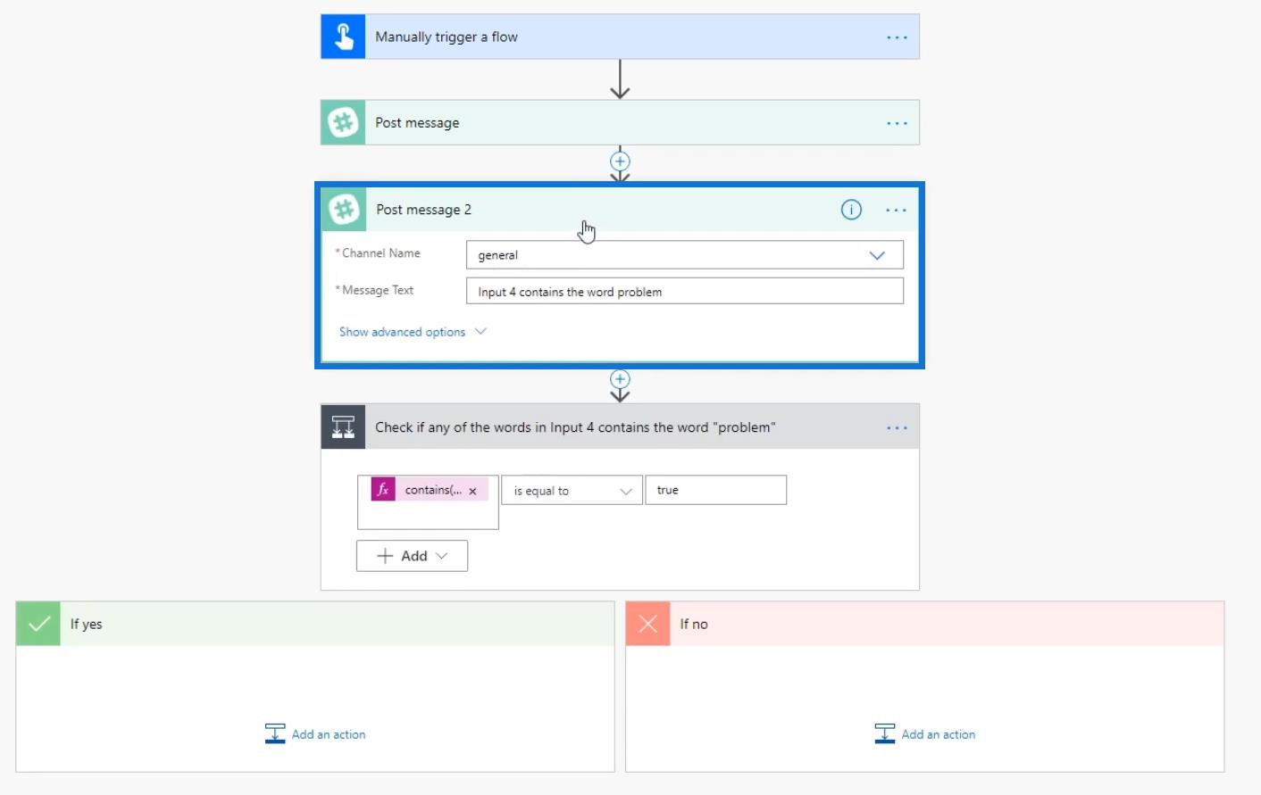1261x795 pixels.
Task: Open the Channel Name dropdown showing general
Action: [684, 255]
